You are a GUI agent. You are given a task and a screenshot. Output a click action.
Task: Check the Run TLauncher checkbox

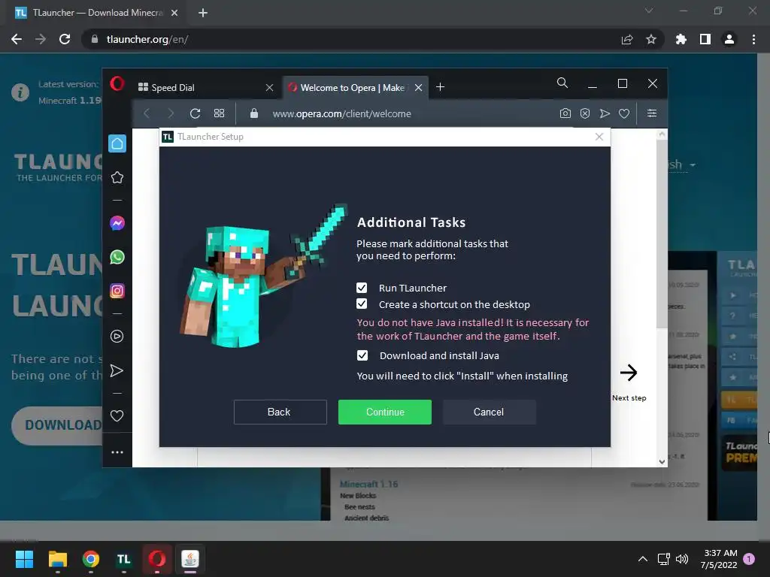362,288
